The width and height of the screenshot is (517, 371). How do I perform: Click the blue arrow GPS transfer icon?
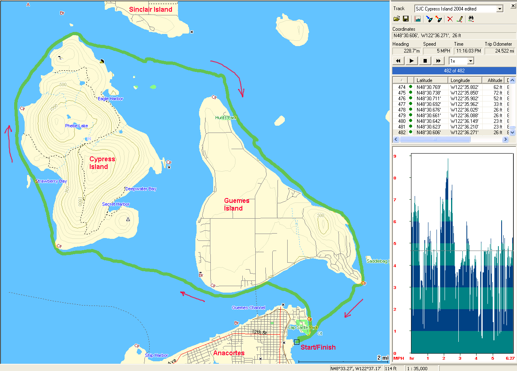(429, 19)
